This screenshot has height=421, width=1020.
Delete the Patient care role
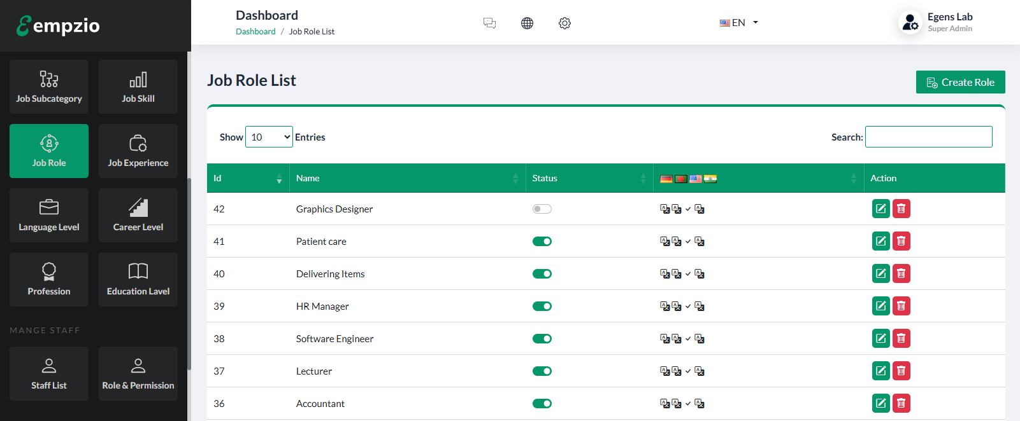901,241
